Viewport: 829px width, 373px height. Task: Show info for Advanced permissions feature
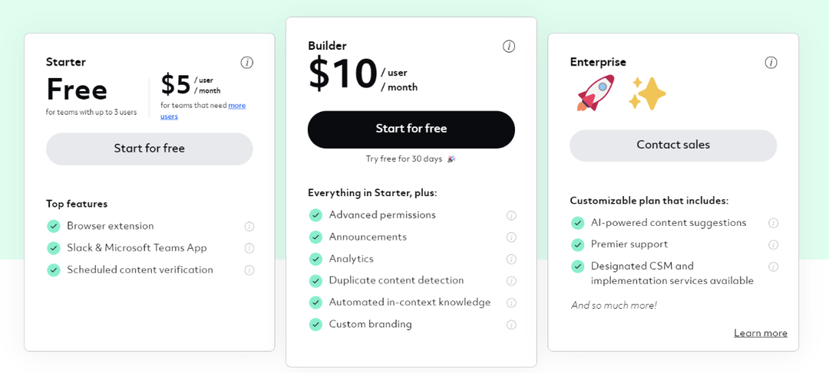click(x=511, y=215)
